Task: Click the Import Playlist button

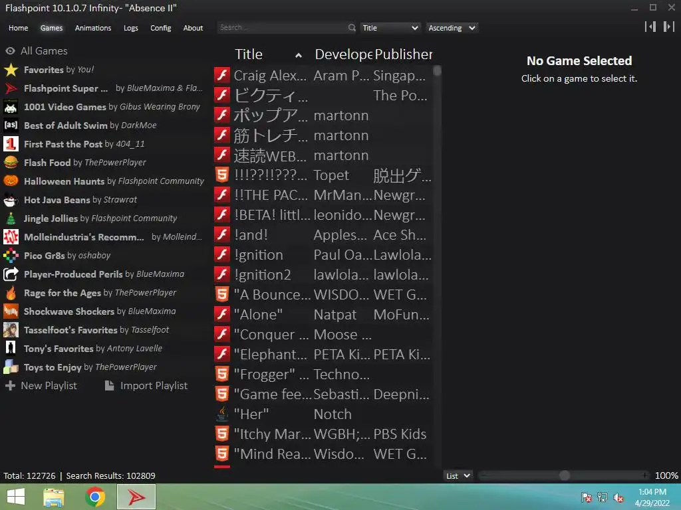Action: (x=146, y=386)
